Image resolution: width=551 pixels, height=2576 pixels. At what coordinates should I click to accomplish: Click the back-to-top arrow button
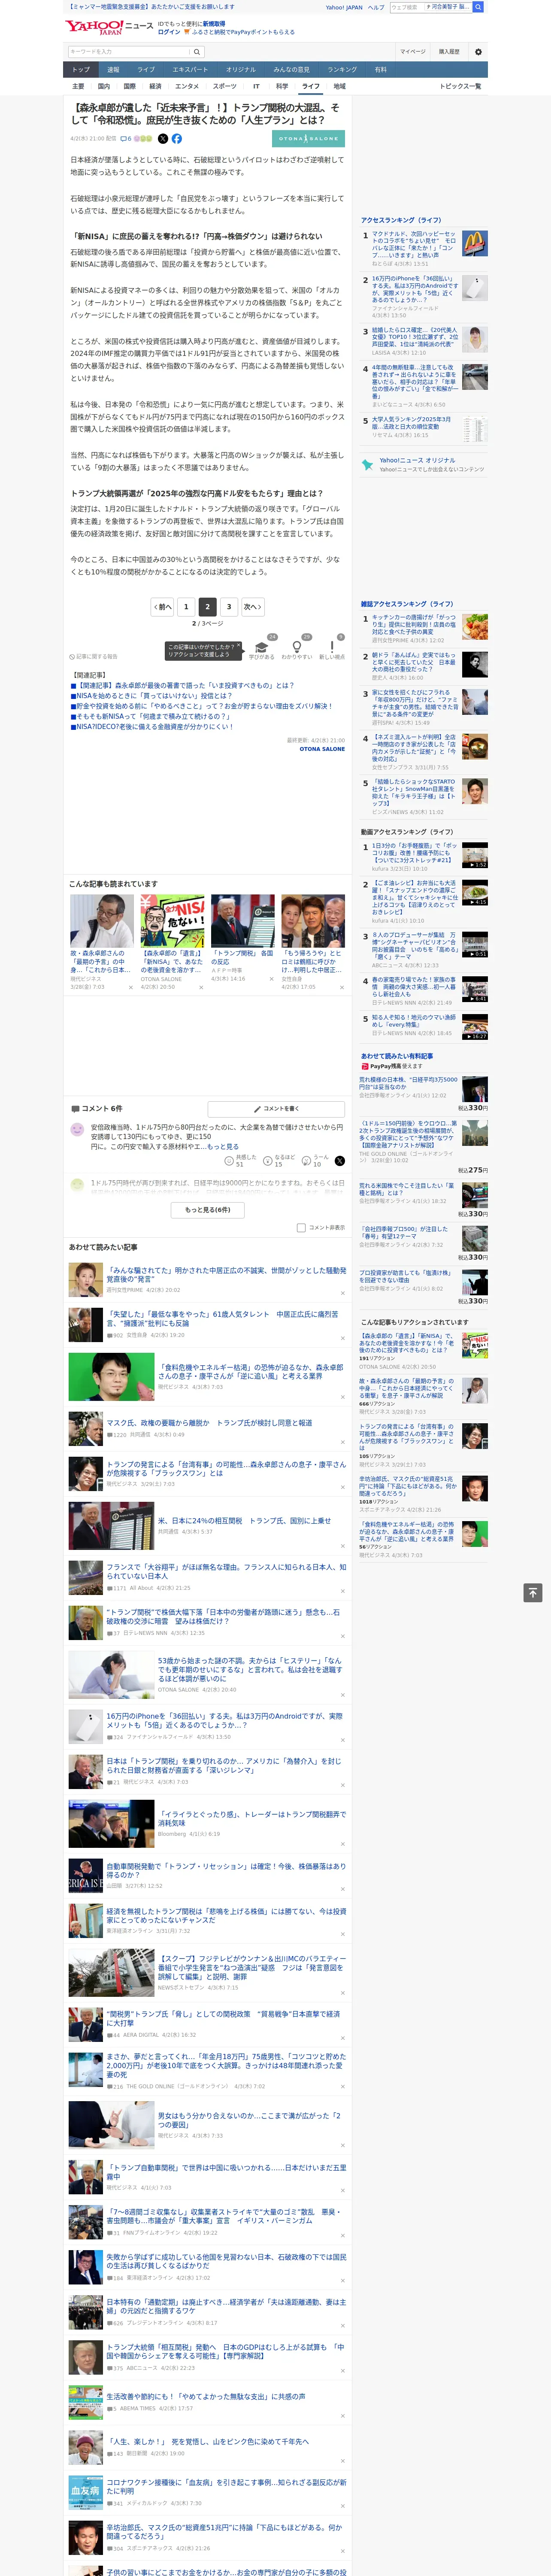coord(533,1593)
